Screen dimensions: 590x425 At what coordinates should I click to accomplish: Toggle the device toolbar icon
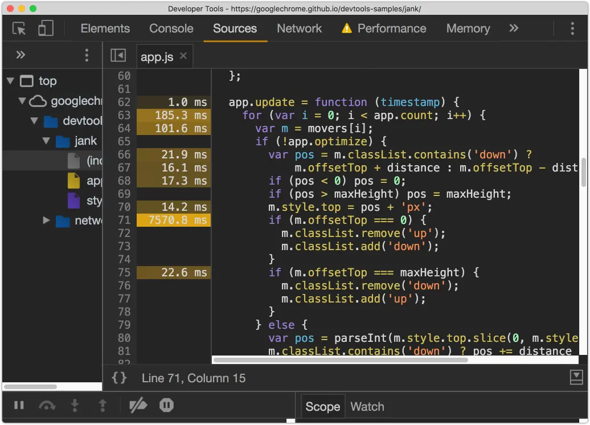pyautogui.click(x=46, y=28)
